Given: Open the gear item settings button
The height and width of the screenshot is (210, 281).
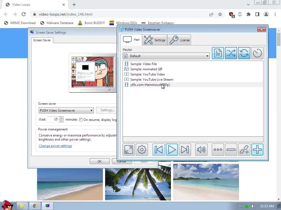Looking at the screenshot, I should click(x=142, y=150).
